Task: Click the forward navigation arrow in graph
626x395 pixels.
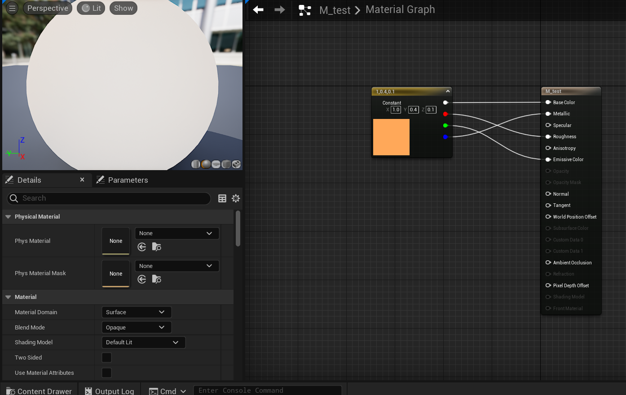Action: 280,10
